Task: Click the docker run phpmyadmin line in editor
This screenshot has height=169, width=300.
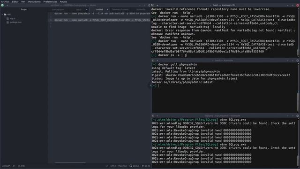Action: tap(102, 14)
